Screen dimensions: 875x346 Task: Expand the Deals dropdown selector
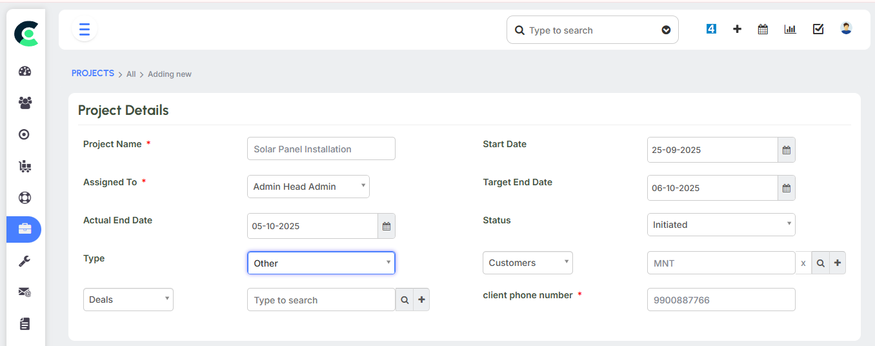pos(128,300)
